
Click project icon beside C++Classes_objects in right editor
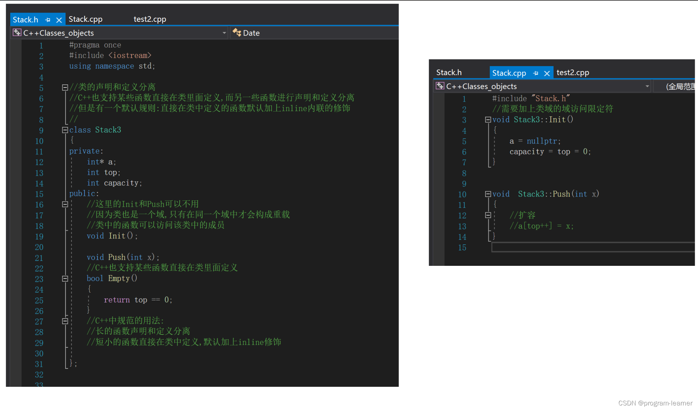coord(440,86)
